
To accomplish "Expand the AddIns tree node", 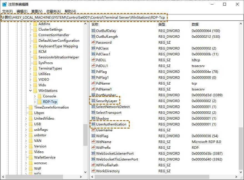I will [30, 24].
